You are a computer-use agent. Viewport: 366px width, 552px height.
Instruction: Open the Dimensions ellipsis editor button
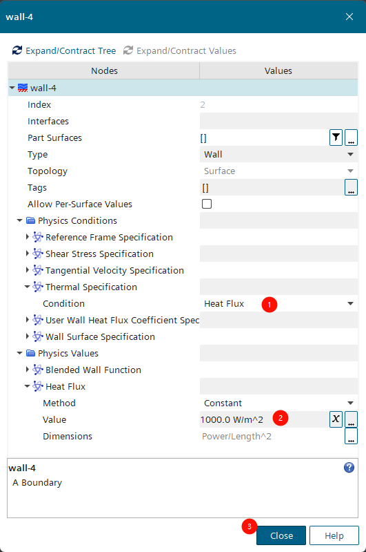coord(351,436)
